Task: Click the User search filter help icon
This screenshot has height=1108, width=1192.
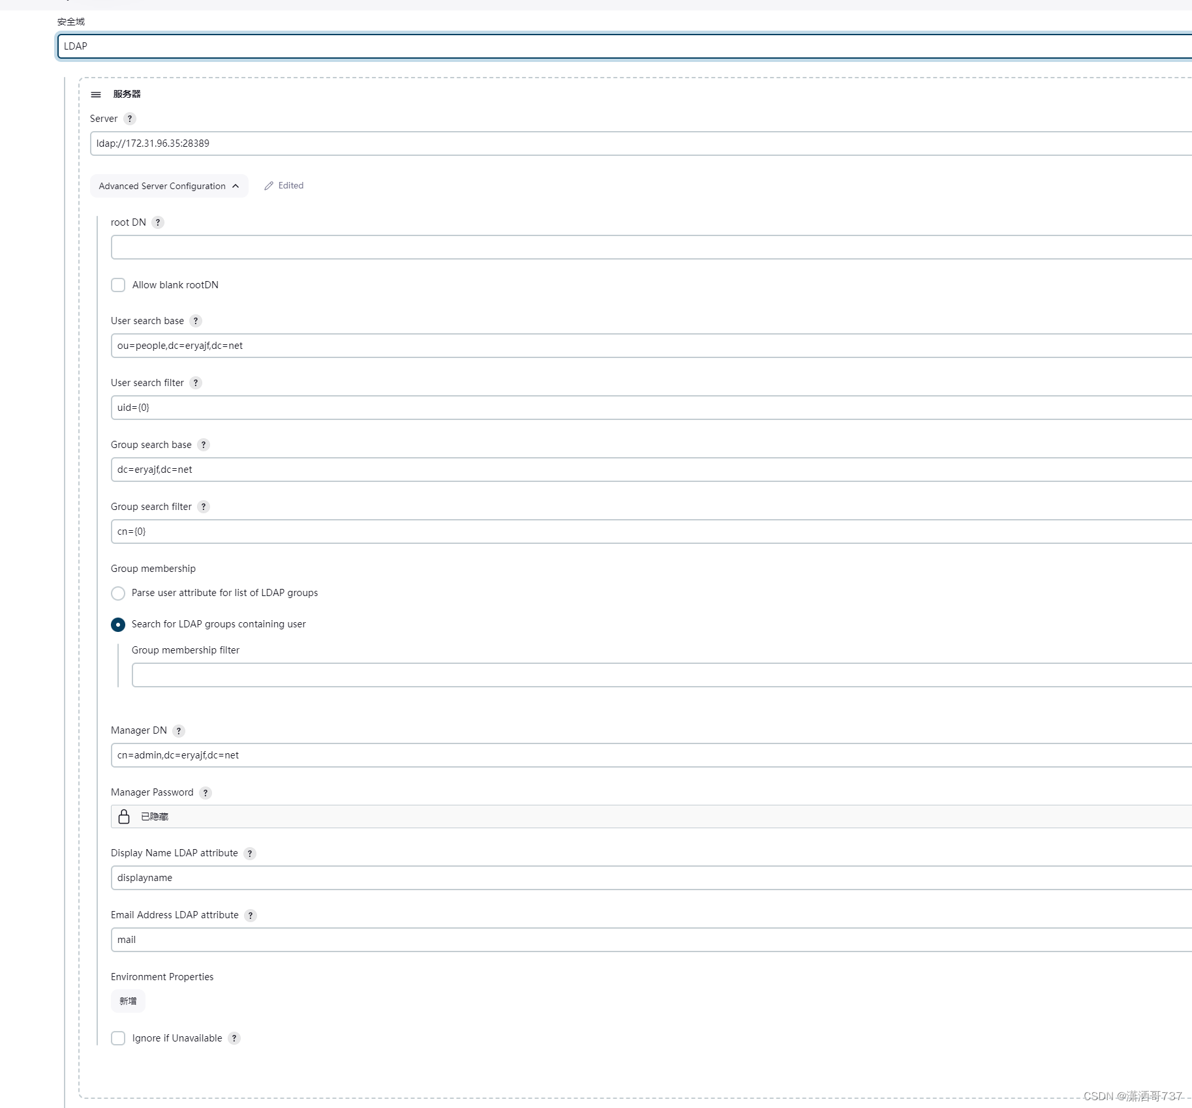Action: 195,383
